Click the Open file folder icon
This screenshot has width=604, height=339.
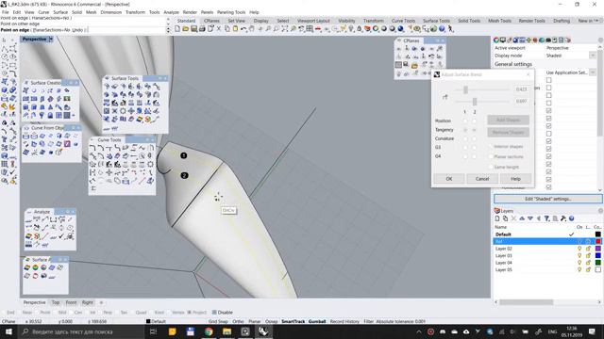186,29
